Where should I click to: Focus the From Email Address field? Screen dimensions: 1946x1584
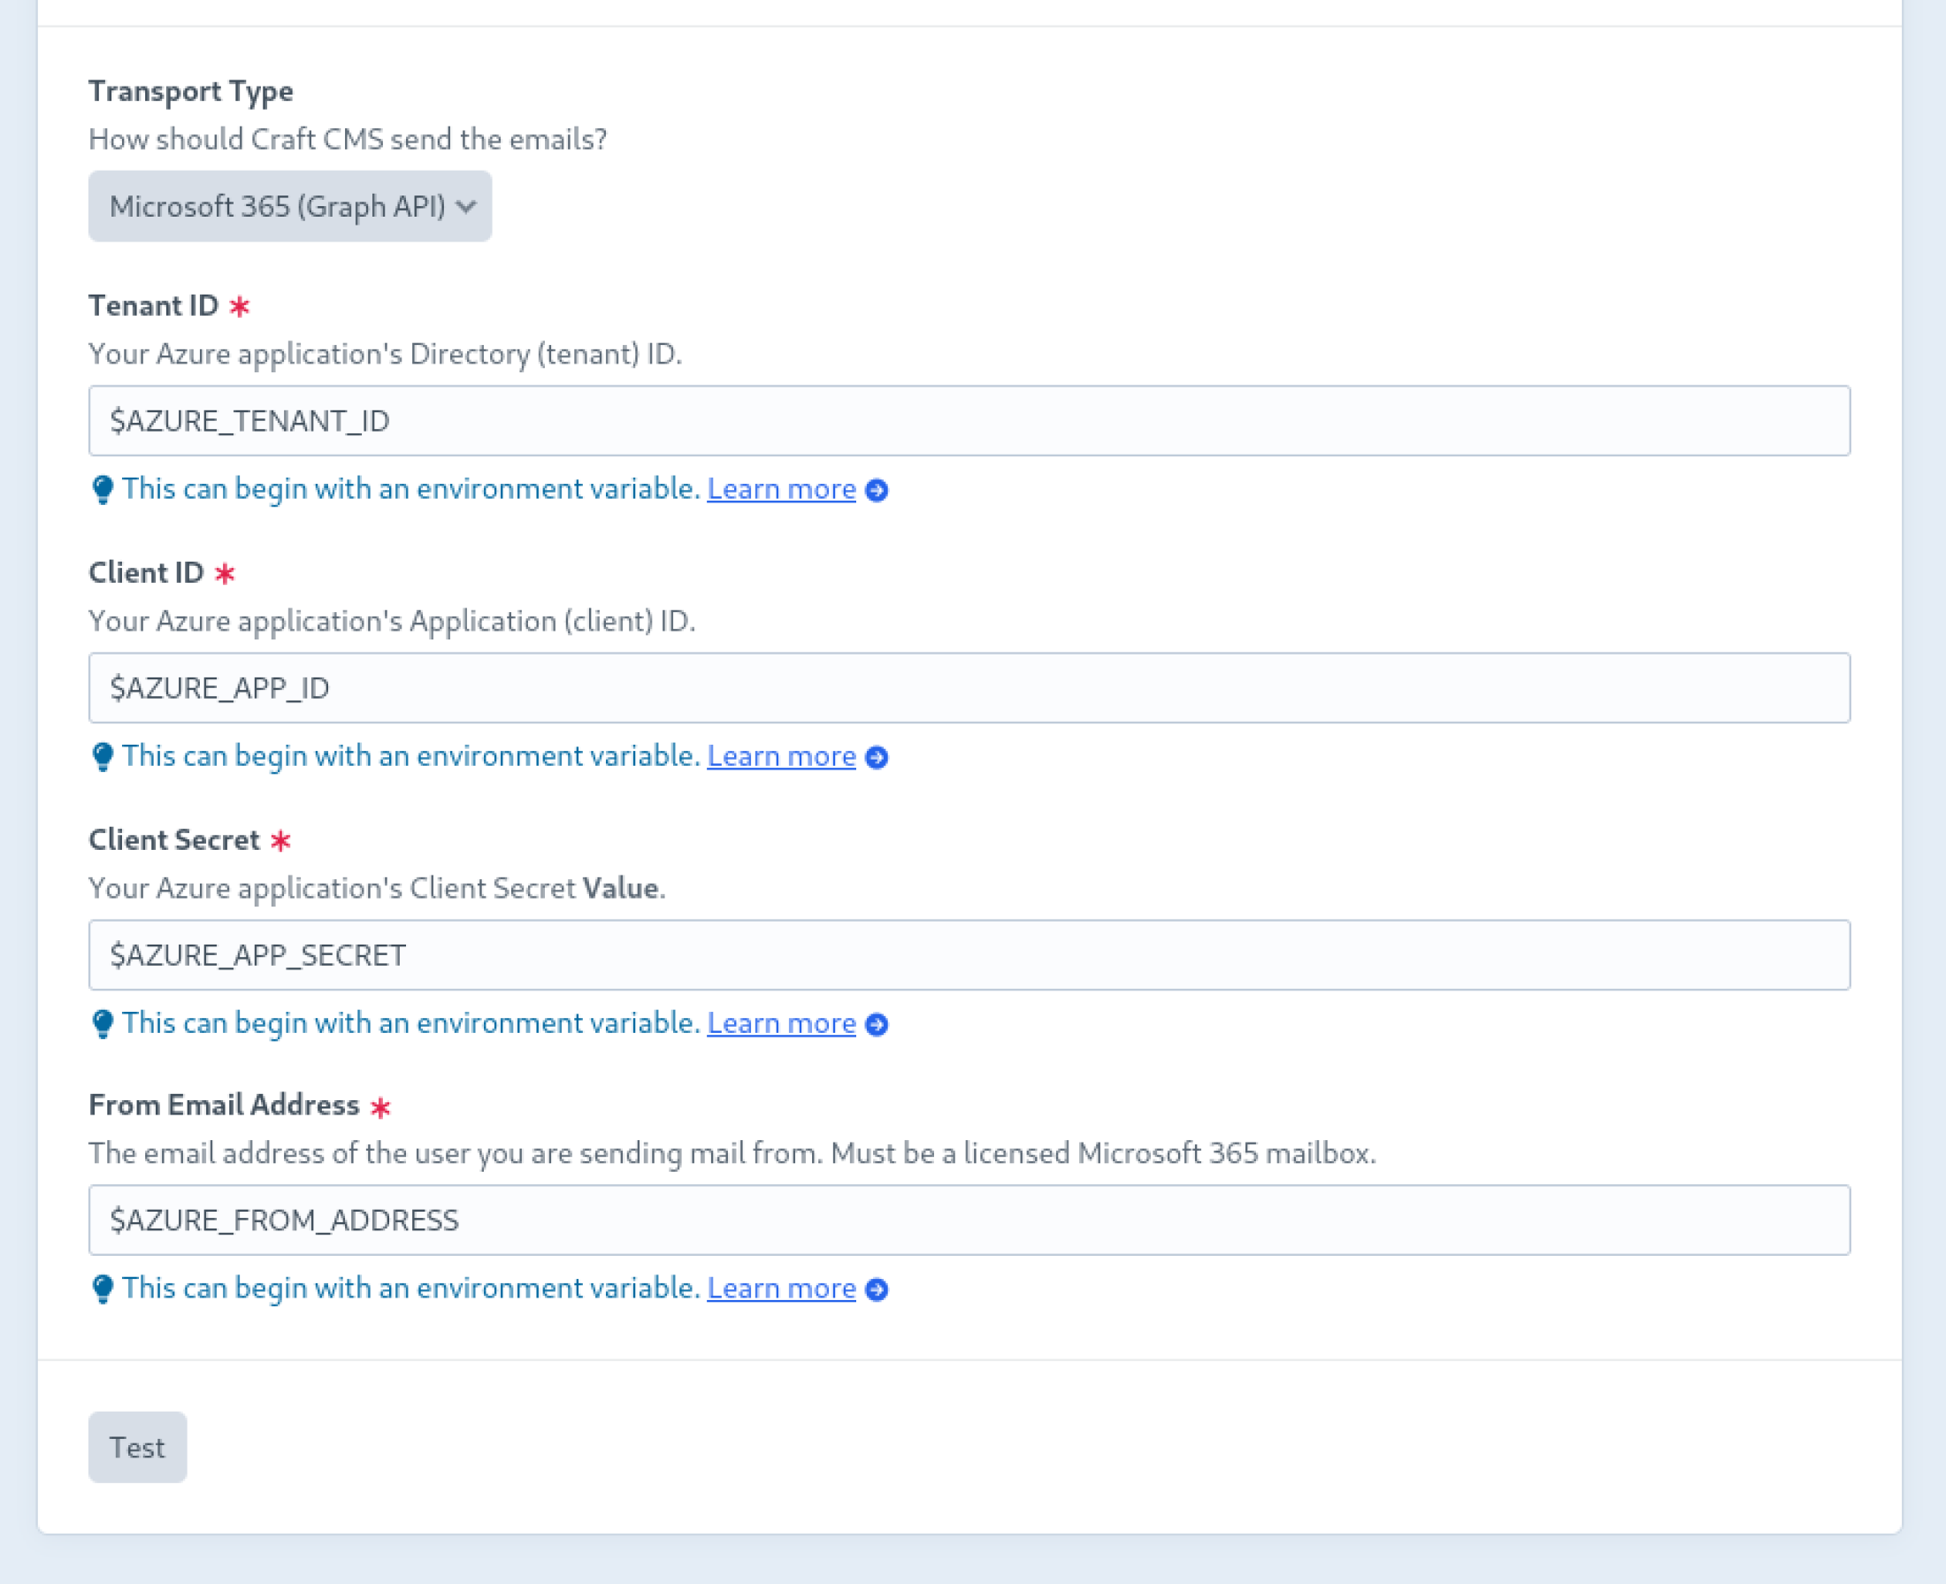(x=969, y=1220)
